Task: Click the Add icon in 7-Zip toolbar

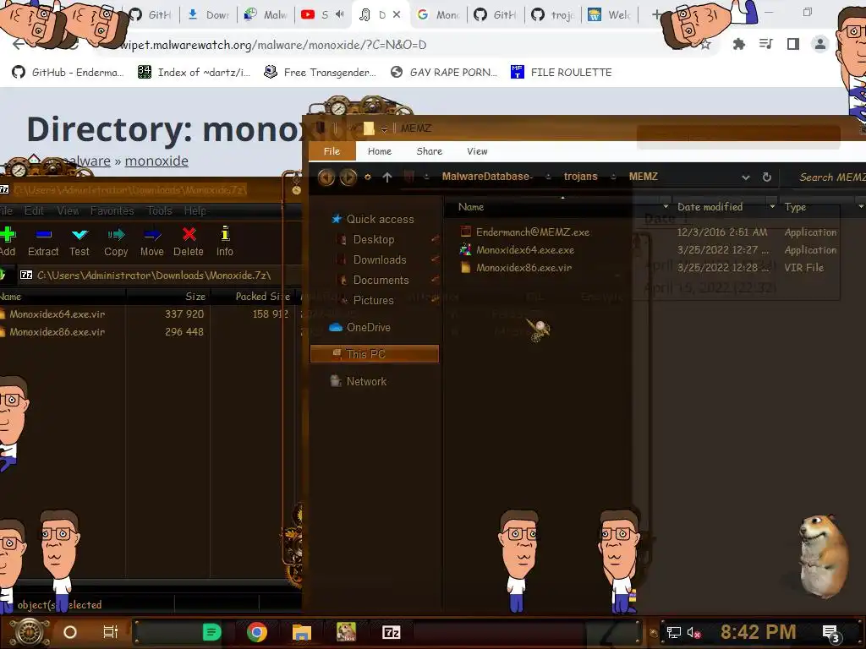Action: click(x=7, y=242)
